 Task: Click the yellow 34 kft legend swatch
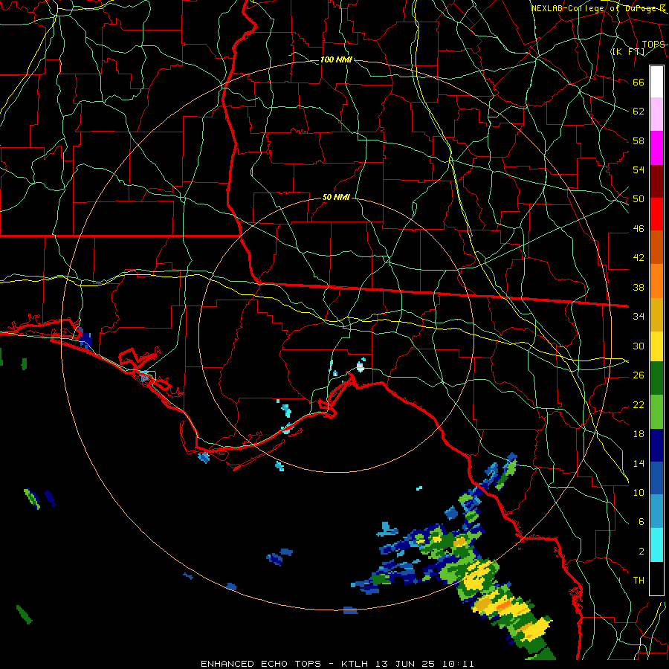coord(656,346)
